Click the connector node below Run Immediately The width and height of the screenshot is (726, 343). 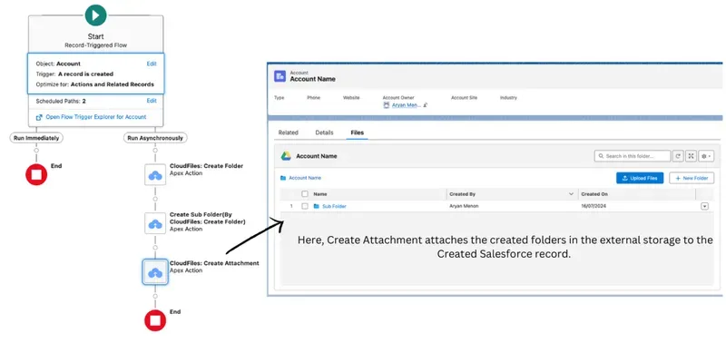pos(36,151)
